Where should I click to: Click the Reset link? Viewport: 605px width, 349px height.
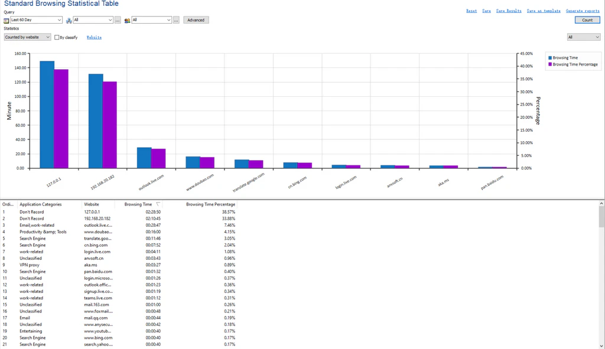471,11
